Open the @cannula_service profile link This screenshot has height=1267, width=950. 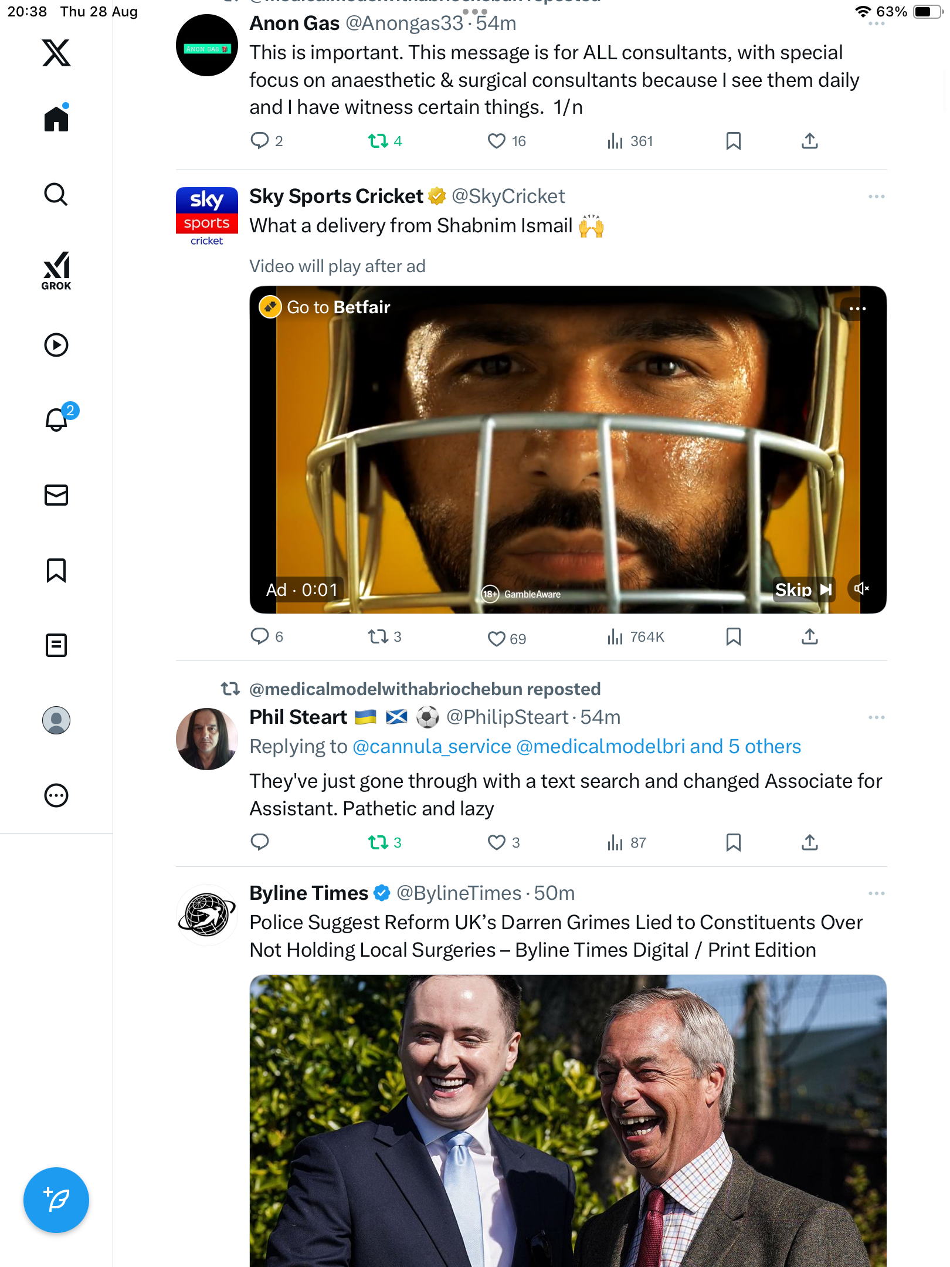[x=432, y=747]
